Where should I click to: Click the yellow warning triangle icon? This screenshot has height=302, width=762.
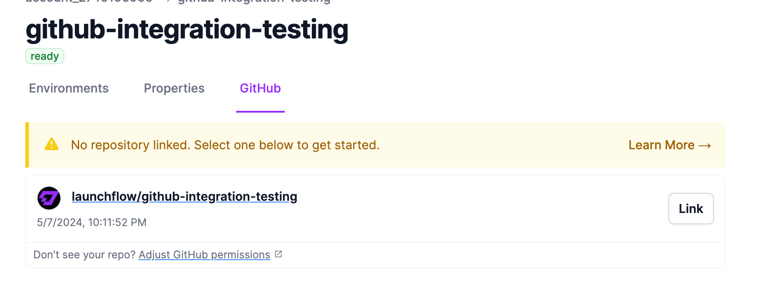52,144
